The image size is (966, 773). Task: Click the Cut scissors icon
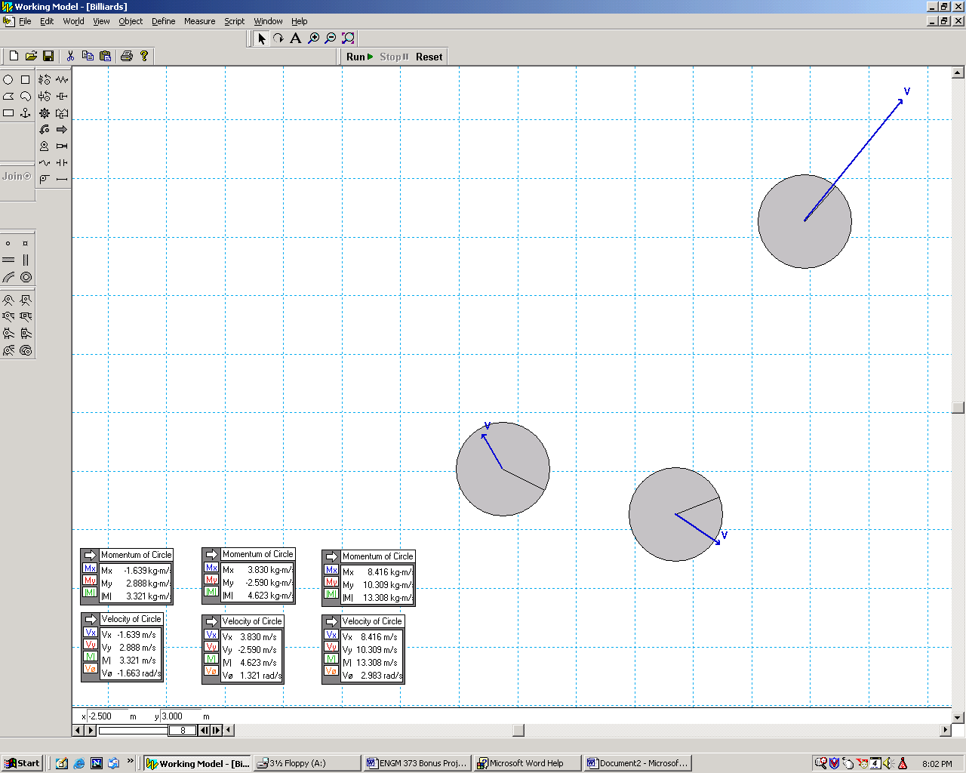[x=70, y=56]
